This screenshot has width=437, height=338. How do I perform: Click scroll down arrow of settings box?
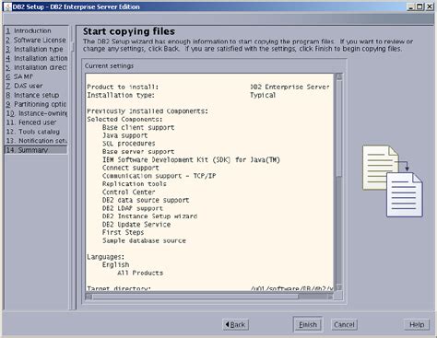pyautogui.click(x=339, y=287)
